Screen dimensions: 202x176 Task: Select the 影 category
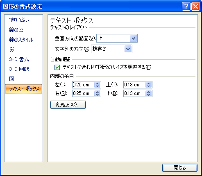pos(12,49)
